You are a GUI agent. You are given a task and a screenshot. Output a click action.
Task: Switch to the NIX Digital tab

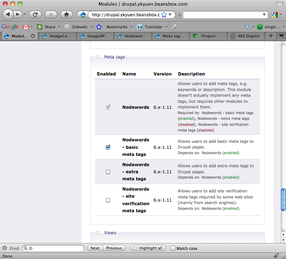[245, 36]
